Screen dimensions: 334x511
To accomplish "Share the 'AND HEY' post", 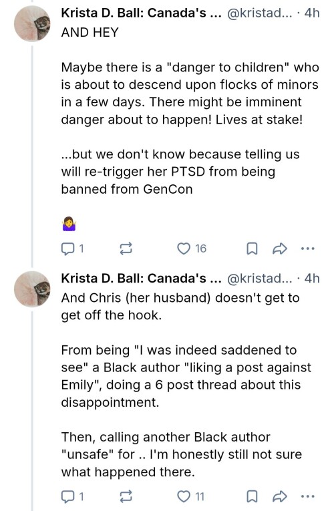I will coord(280,249).
